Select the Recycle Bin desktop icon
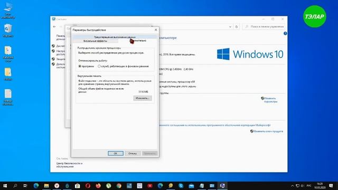 tap(8, 31)
